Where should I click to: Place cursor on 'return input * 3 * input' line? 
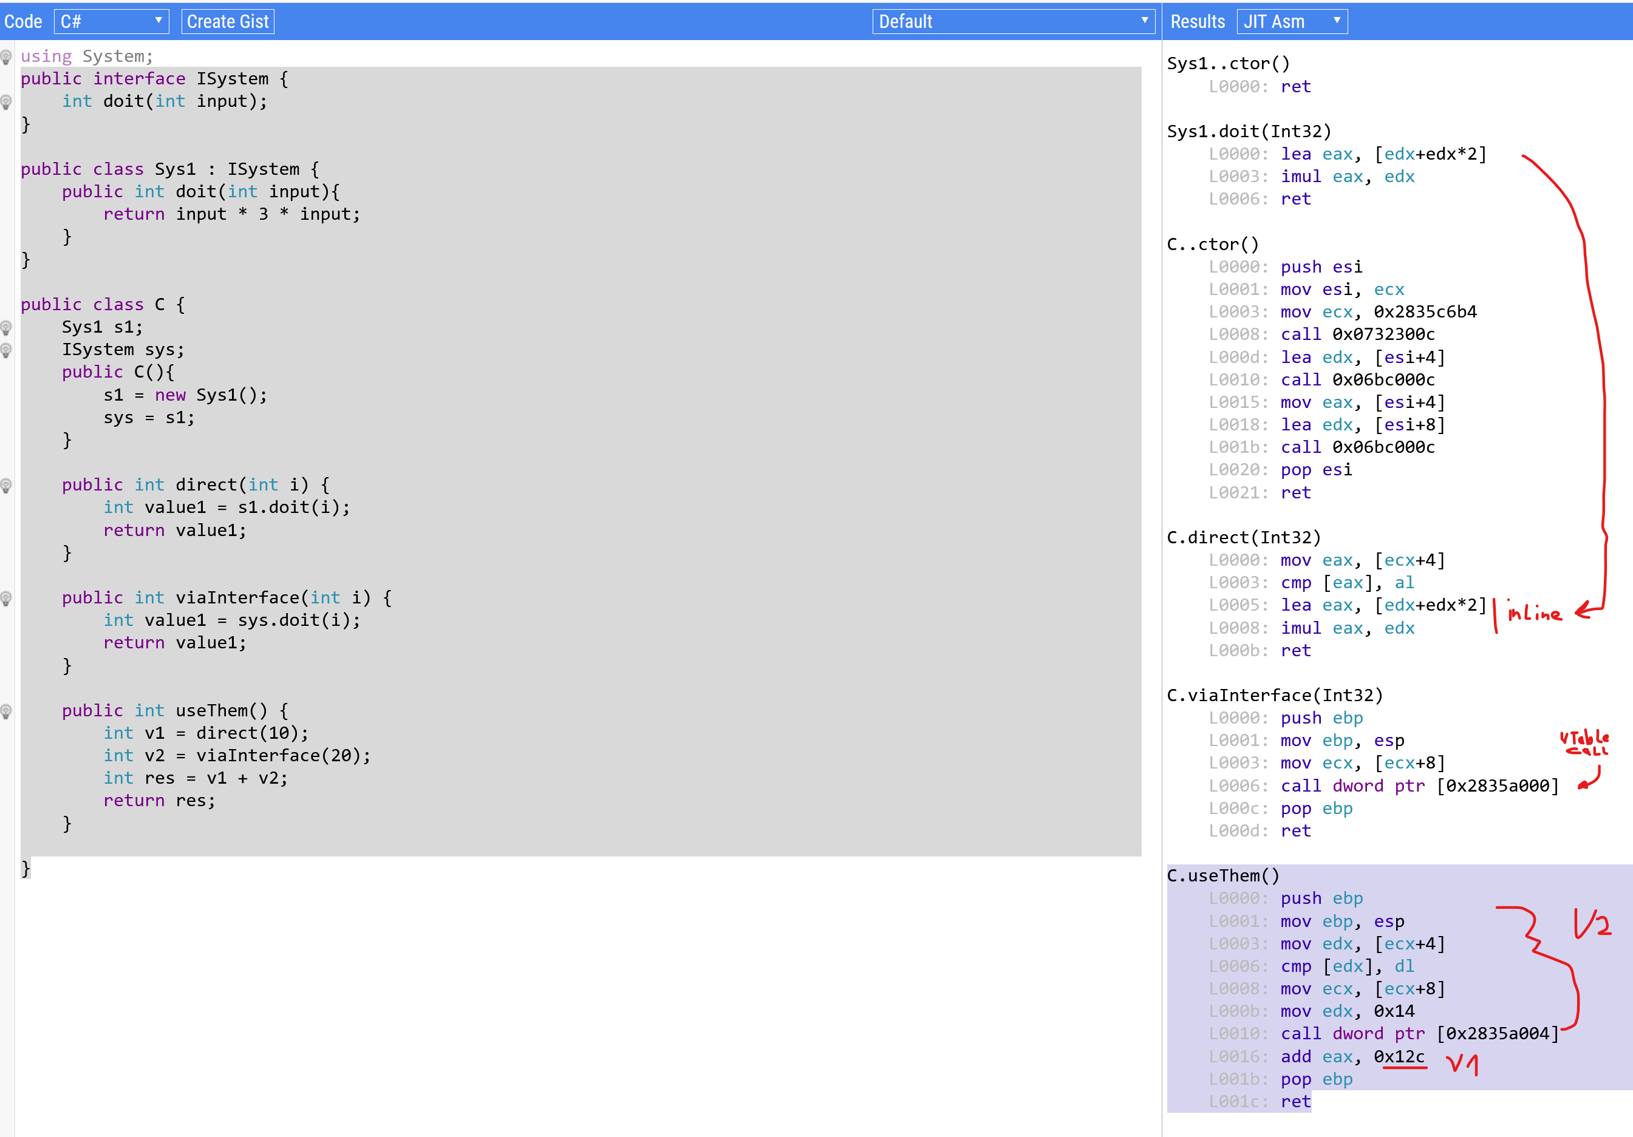(232, 214)
